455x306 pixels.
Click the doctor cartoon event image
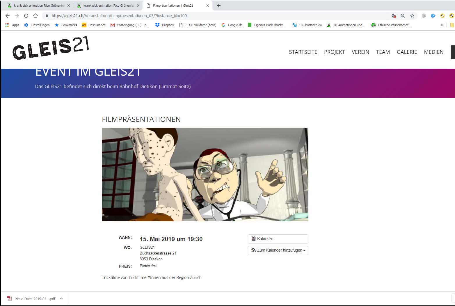click(205, 175)
